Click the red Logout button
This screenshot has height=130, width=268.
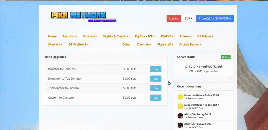click(174, 18)
